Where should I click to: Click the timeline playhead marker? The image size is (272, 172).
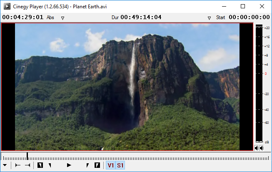27,156
